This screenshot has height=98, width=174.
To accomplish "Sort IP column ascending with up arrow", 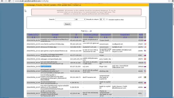I will pyautogui.click(x=75, y=37).
